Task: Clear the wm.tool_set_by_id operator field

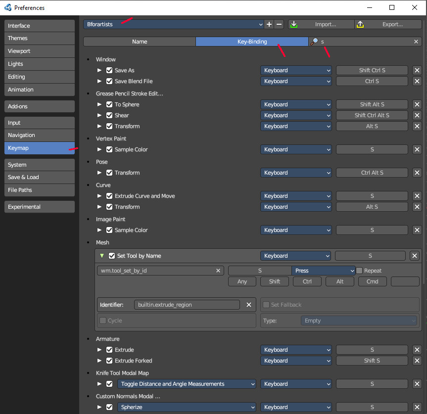Action: click(x=218, y=271)
